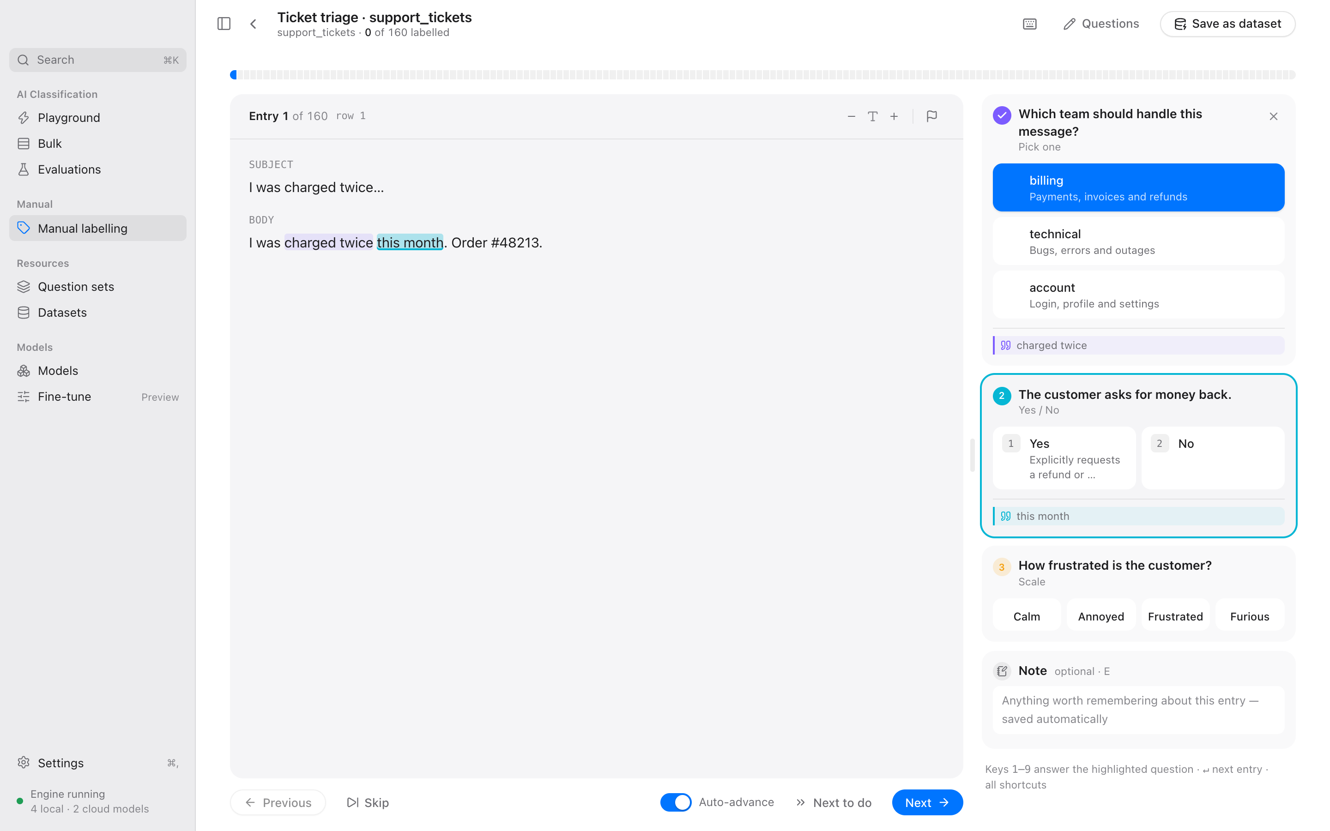Image resolution: width=1330 pixels, height=831 pixels.
Task: Go to Previous entry
Action: coord(278,802)
